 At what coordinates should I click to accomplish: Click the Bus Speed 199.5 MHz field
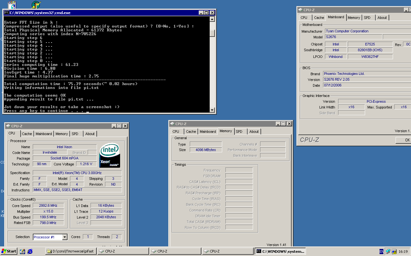(48, 217)
